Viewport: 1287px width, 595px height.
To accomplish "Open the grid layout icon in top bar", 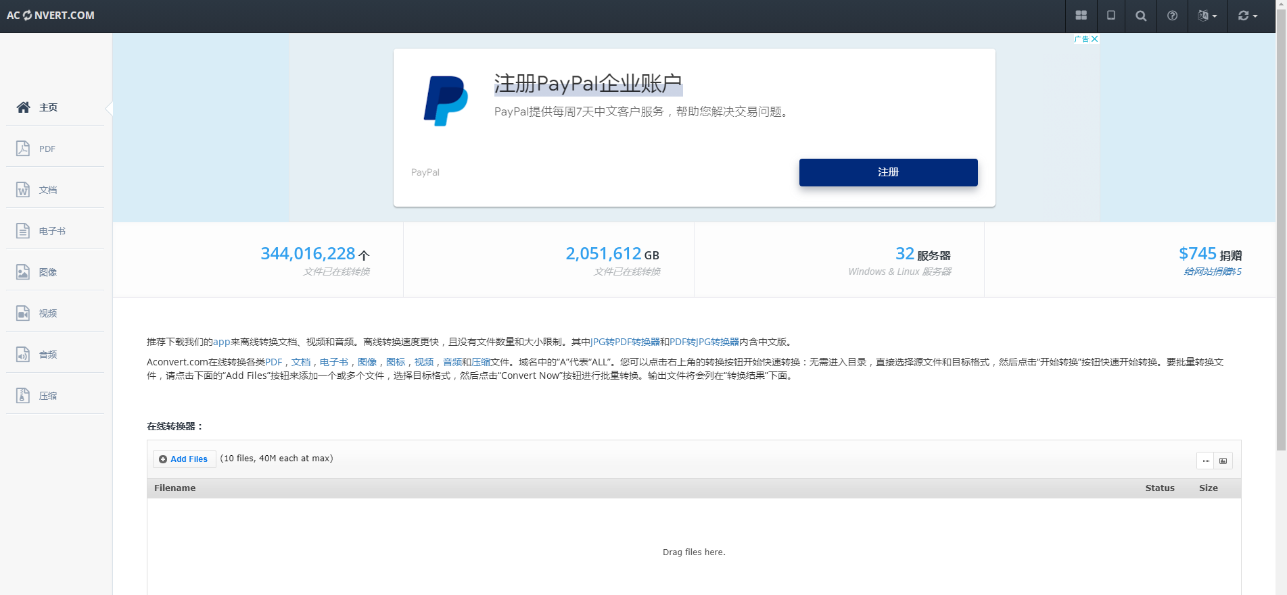I will tap(1081, 16).
